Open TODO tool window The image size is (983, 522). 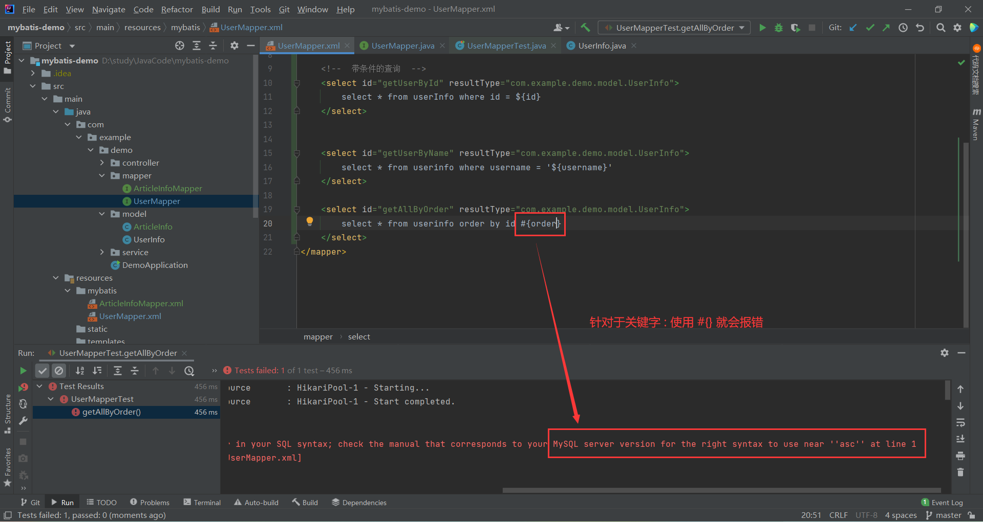[101, 503]
